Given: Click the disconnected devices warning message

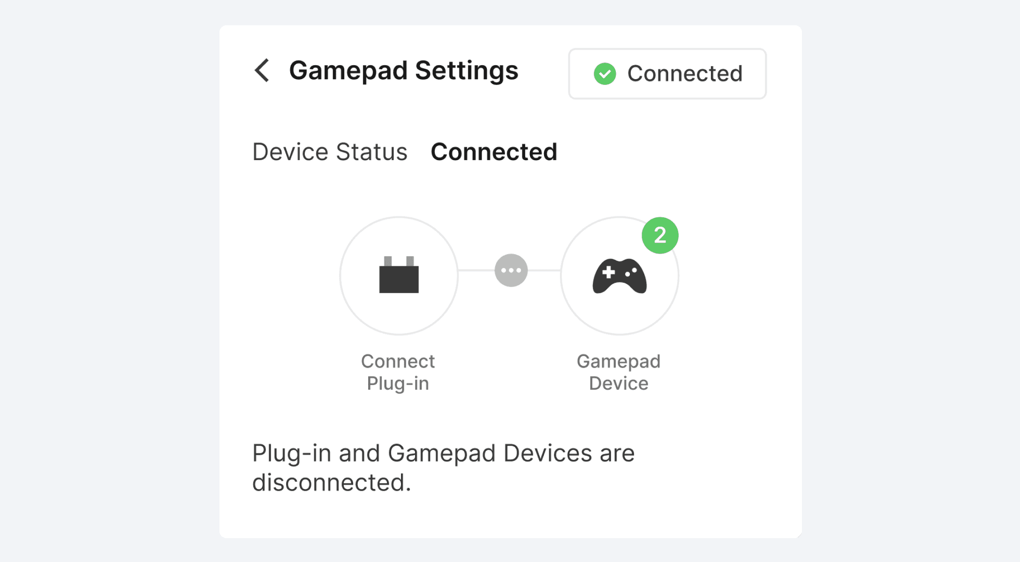Looking at the screenshot, I should pyautogui.click(x=442, y=466).
